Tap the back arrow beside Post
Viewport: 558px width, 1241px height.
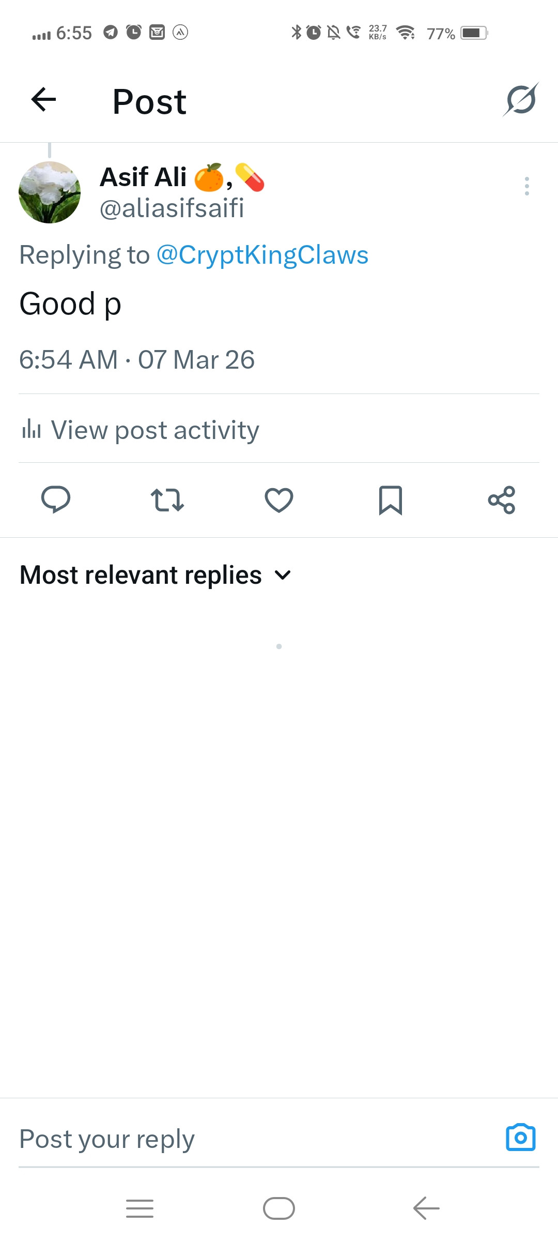pyautogui.click(x=43, y=99)
